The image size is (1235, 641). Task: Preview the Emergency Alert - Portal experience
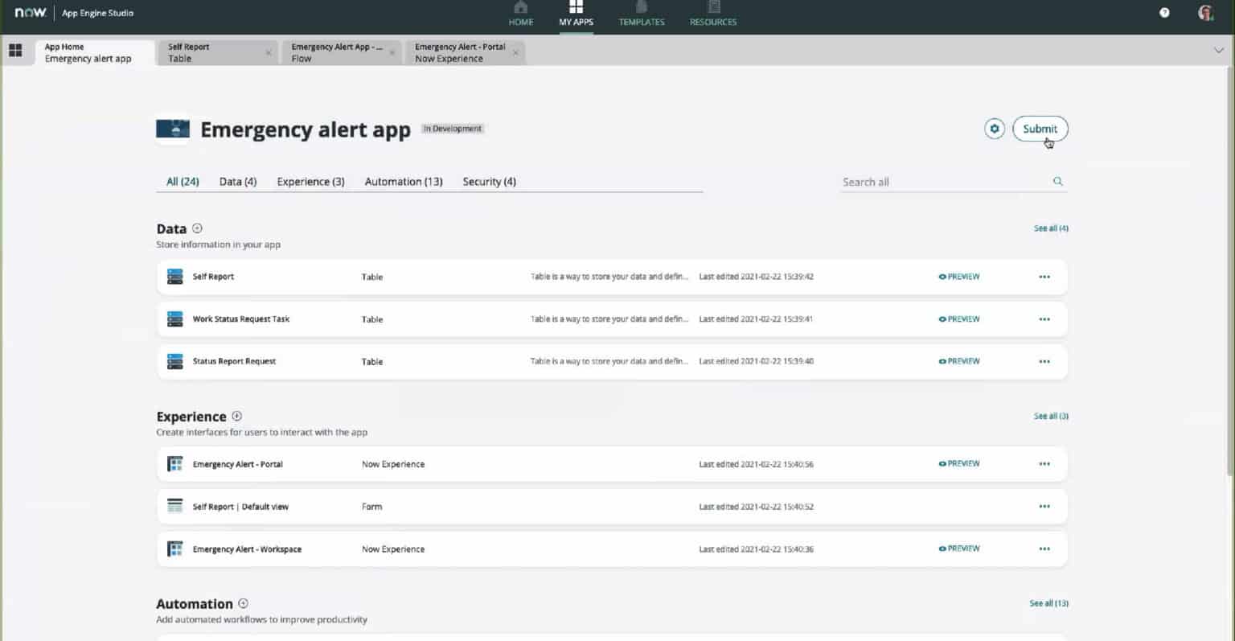pyautogui.click(x=958, y=463)
